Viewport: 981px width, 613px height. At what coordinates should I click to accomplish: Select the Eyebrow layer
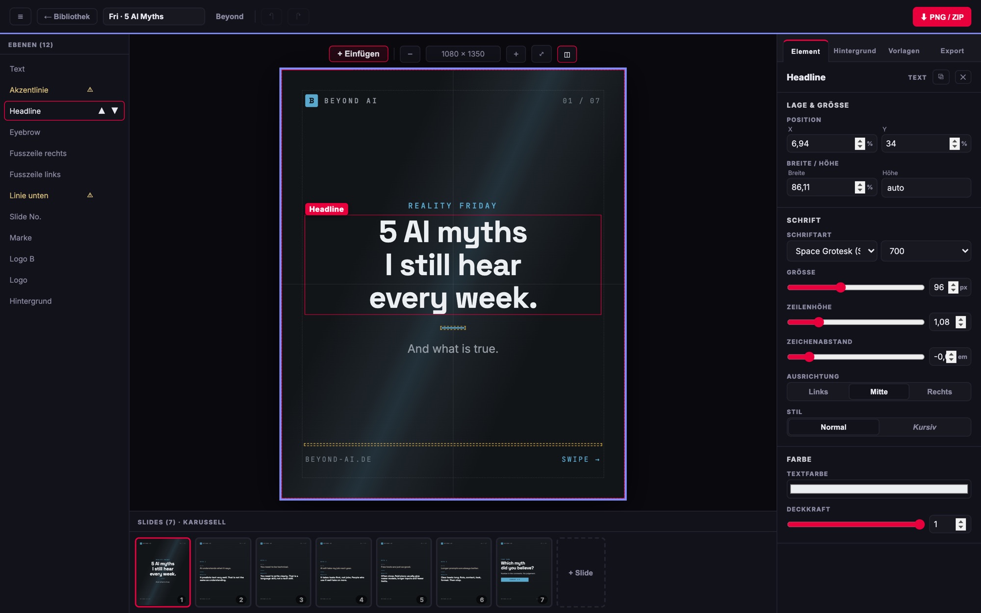click(64, 132)
